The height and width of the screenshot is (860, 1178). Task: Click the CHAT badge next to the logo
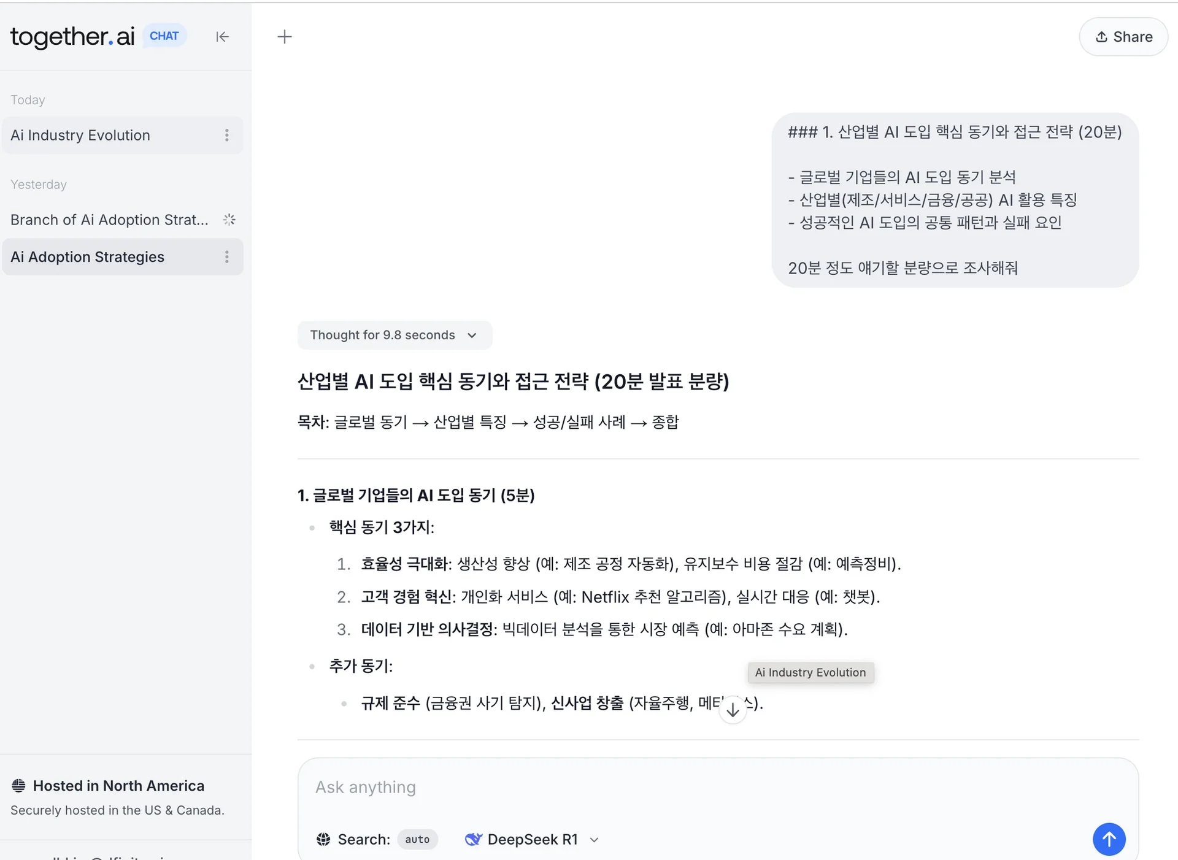coord(164,36)
